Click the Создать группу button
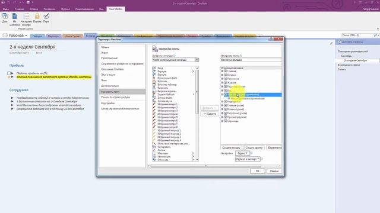Screen dimensions: 380x213 point(254,147)
